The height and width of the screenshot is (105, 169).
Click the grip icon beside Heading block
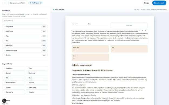pos(4,68)
